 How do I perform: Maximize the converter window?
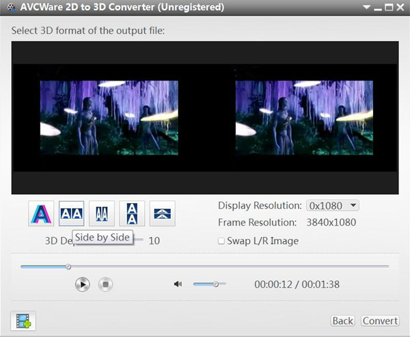[x=389, y=8]
